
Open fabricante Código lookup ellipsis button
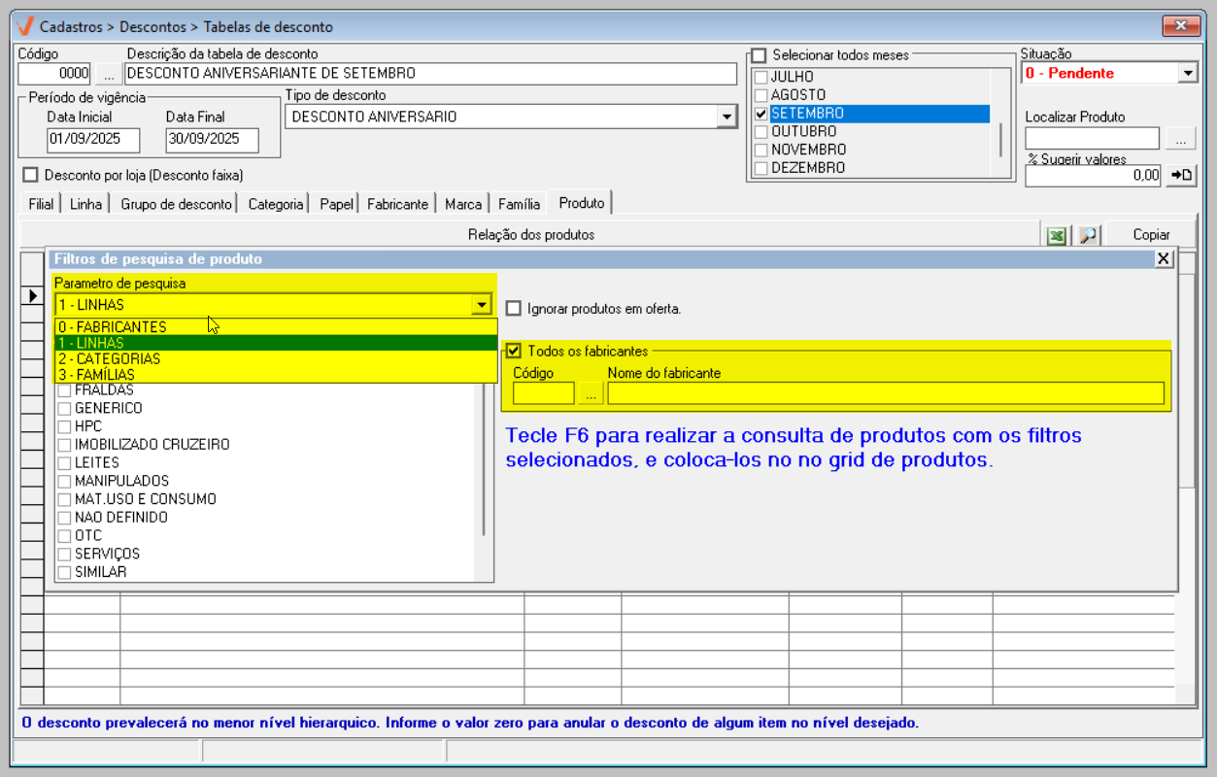(591, 393)
